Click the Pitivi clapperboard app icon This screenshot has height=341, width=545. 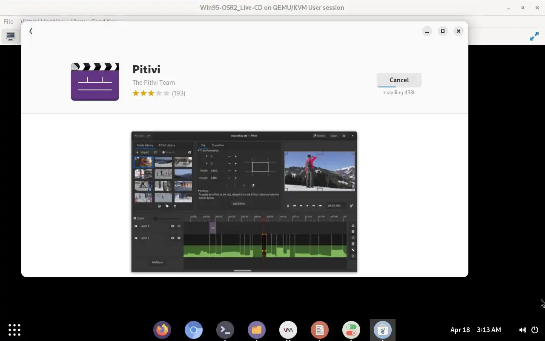pos(95,82)
